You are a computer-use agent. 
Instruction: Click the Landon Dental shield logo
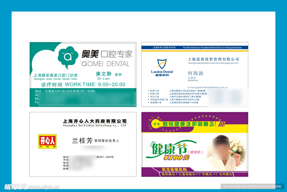tap(162, 64)
